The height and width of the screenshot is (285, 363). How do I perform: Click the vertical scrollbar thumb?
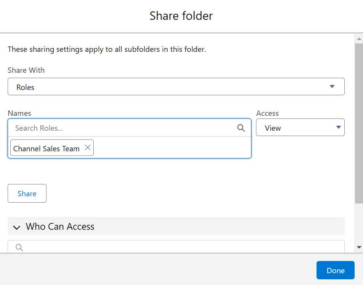tap(359, 122)
